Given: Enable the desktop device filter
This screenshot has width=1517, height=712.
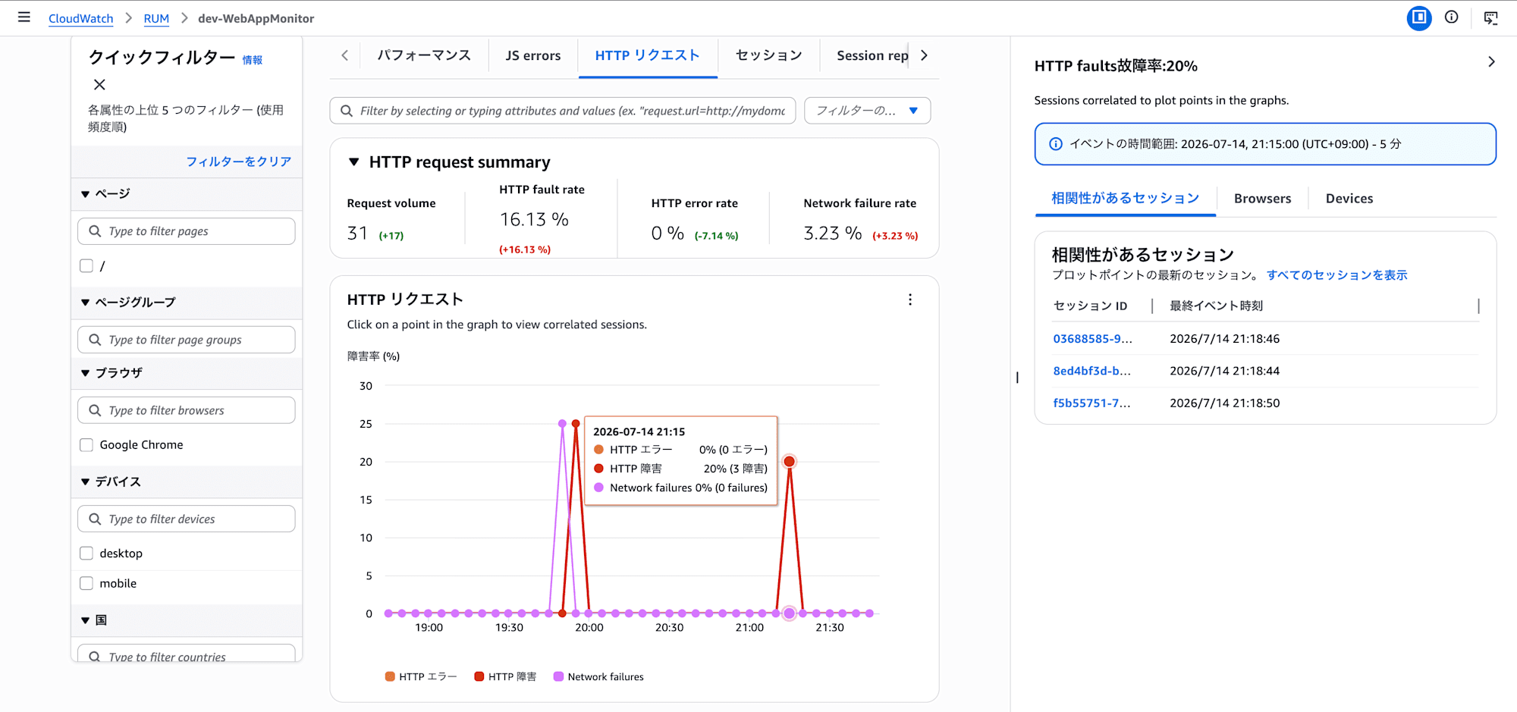Looking at the screenshot, I should pos(86,554).
